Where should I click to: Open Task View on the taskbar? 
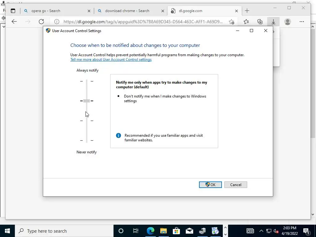[x=136, y=231]
